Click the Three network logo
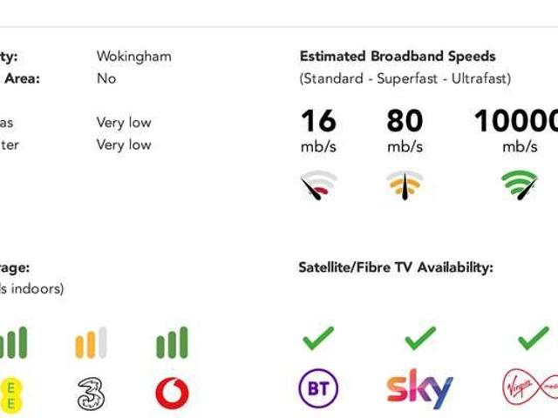The image size is (558, 418). (91, 393)
